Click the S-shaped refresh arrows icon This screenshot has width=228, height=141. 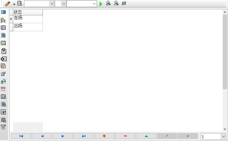click(124, 3)
